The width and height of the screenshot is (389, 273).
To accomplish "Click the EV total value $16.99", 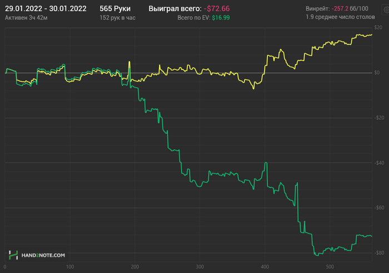I will pyautogui.click(x=221, y=18).
